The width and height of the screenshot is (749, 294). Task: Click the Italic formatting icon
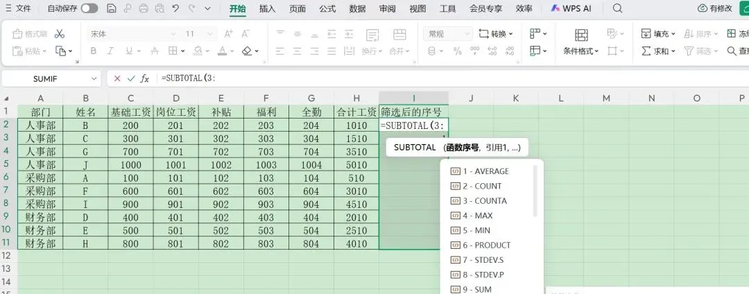coord(110,51)
